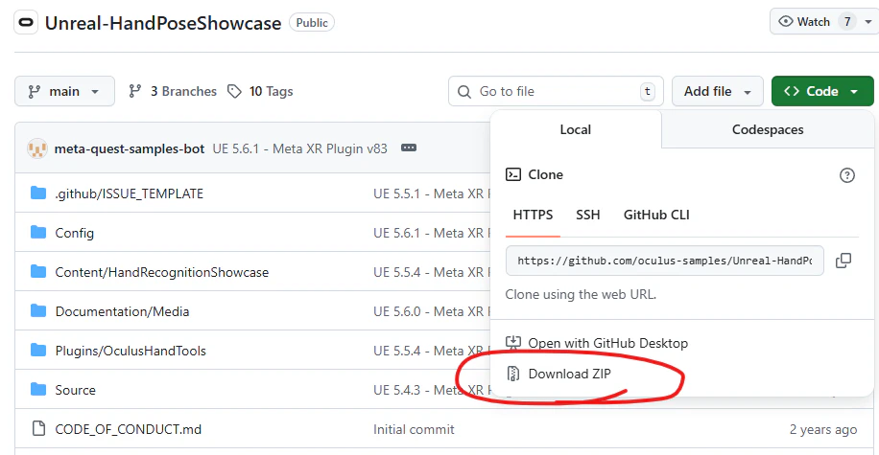Viewport: 879px width, 455px height.
Task: Click folder icon for Source
Action: (x=38, y=390)
